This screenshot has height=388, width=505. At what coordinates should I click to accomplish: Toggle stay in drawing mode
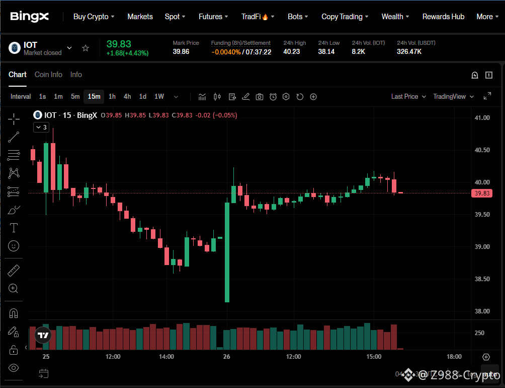tap(14, 331)
